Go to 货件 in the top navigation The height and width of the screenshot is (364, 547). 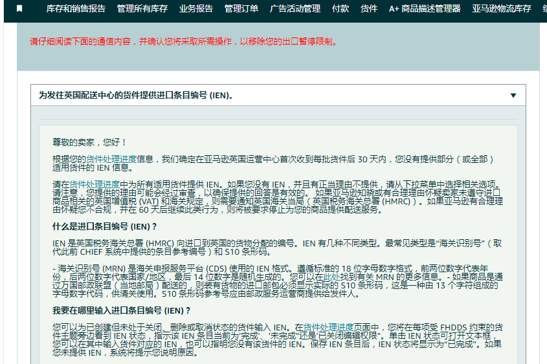coord(369,8)
